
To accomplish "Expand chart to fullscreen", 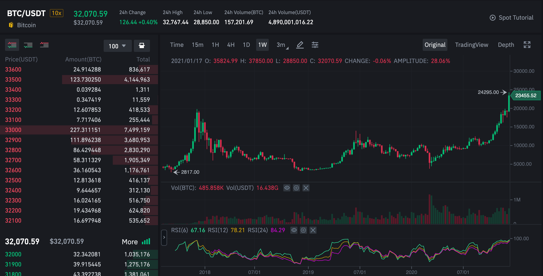I will pos(527,45).
